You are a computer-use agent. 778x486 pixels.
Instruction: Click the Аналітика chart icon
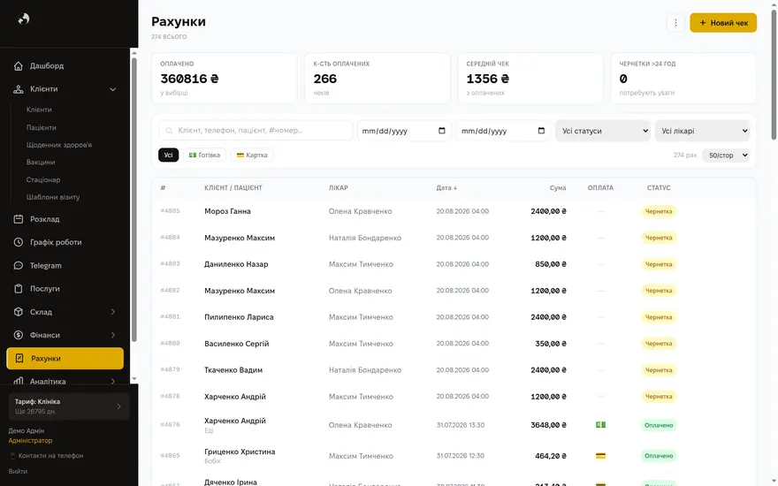[x=19, y=382]
